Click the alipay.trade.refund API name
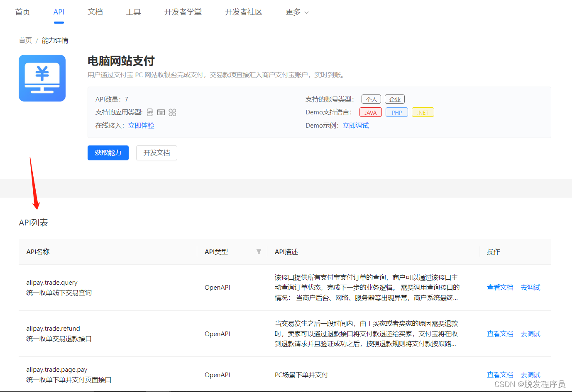The image size is (572, 392). [x=53, y=328]
